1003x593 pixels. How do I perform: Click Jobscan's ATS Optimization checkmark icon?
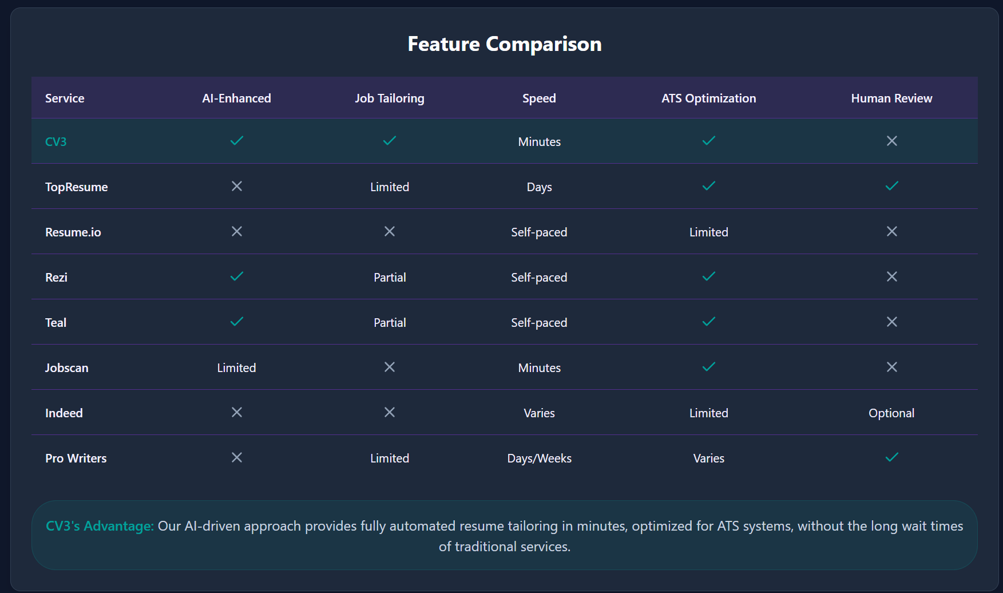pos(708,367)
